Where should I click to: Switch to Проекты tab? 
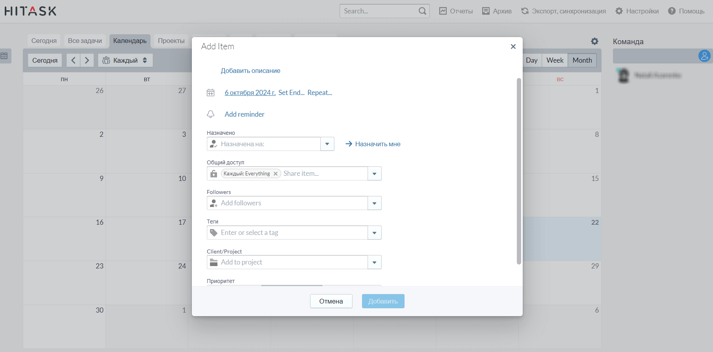click(x=171, y=41)
